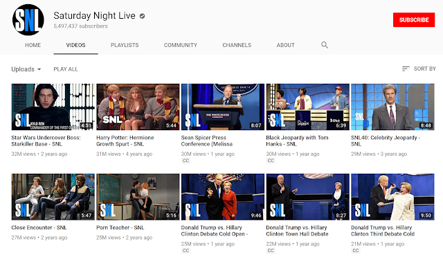Open the Community tab
Viewport: 443px width, 257px height.
tap(181, 45)
